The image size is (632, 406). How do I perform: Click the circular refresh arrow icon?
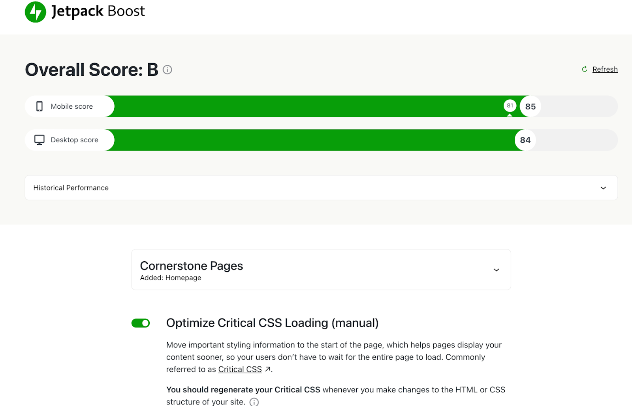click(584, 69)
